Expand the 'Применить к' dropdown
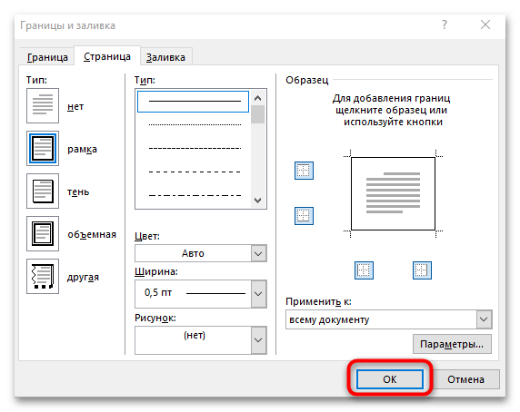The width and height of the screenshot is (520, 412). (x=389, y=319)
